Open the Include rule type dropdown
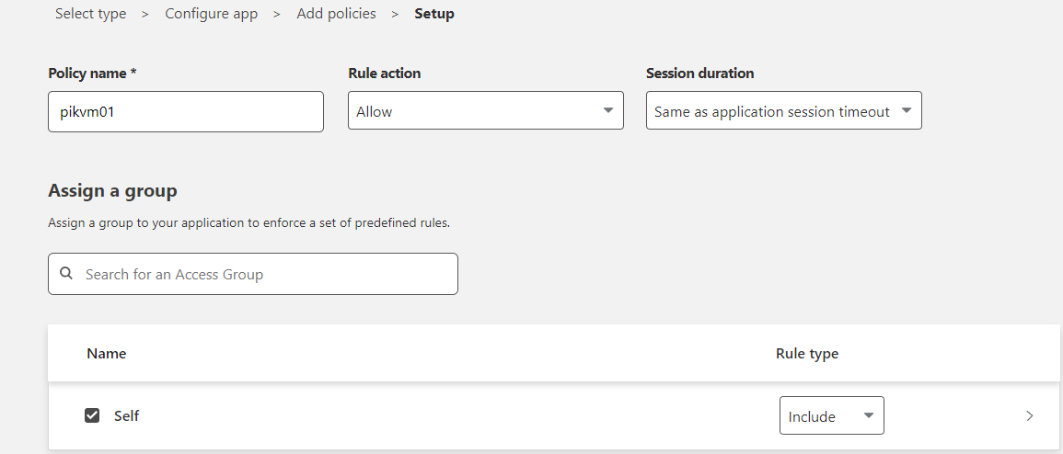Image resolution: width=1063 pixels, height=454 pixels. click(x=831, y=416)
